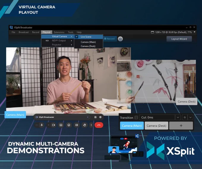Click the effects icon beside camera dropdown

(x=95, y=117)
